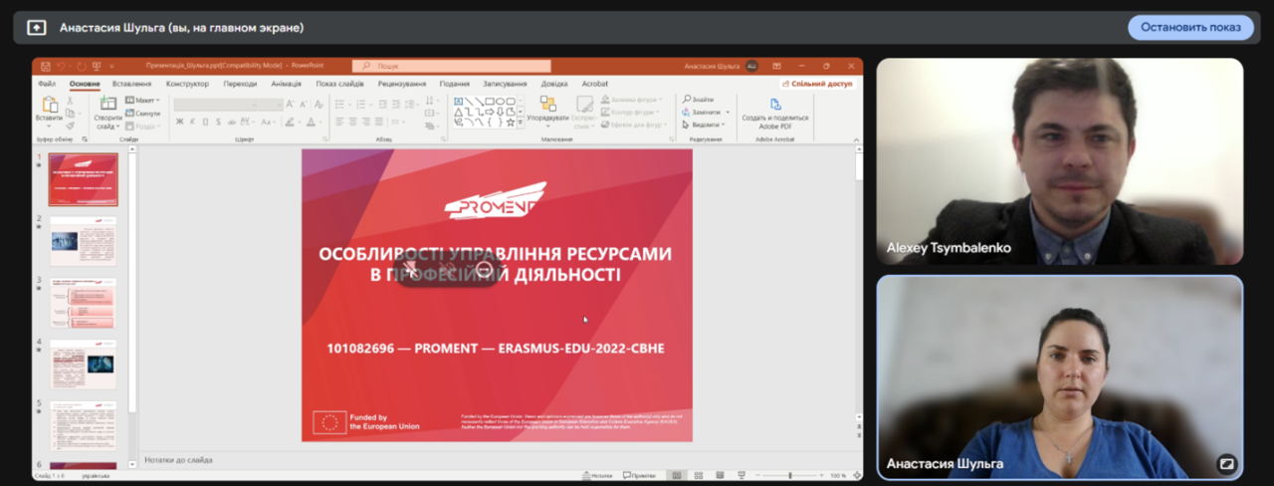Expand the shapes gallery more arrow

521,122
